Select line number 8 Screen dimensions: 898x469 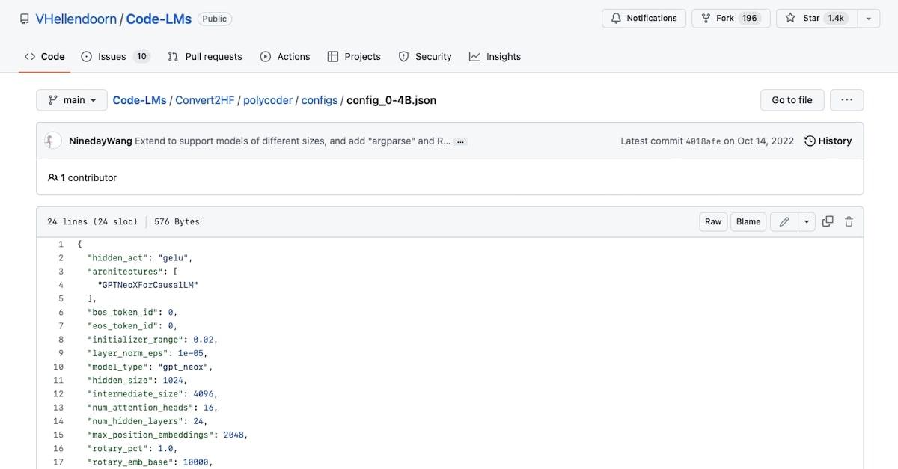[x=61, y=340]
